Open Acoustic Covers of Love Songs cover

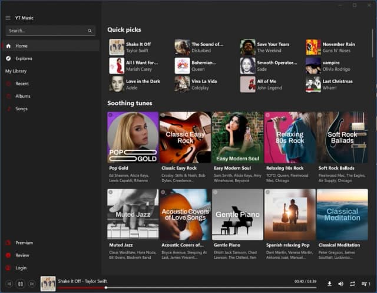pyautogui.click(x=185, y=215)
